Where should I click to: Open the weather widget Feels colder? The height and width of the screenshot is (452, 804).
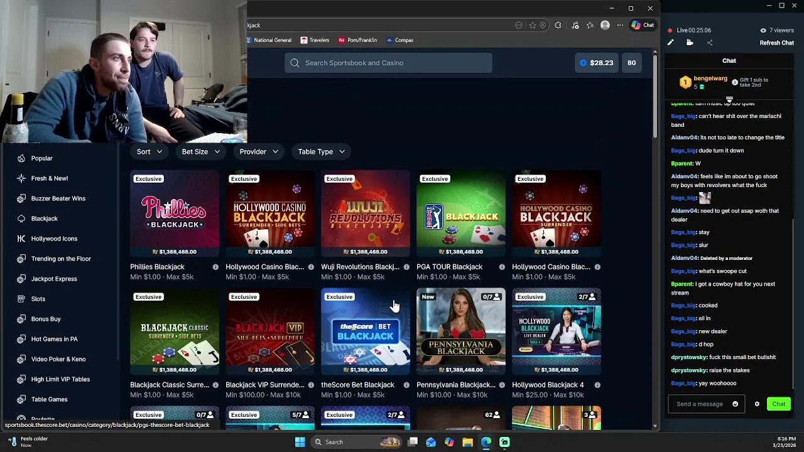tap(28, 442)
